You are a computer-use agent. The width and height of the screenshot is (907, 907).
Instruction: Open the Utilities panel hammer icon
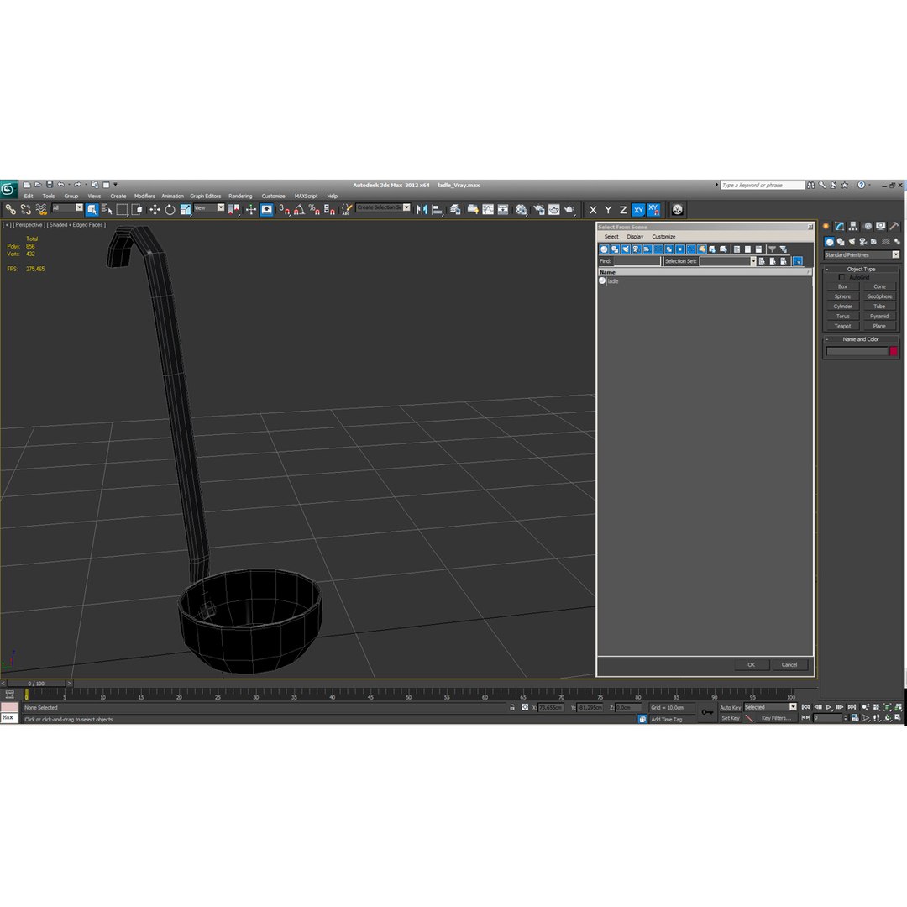click(x=894, y=226)
